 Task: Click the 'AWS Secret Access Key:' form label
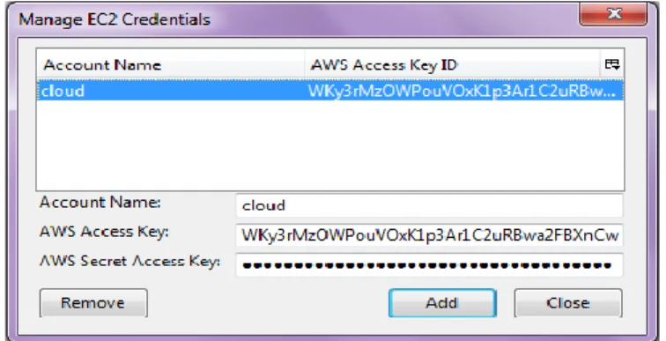130,261
